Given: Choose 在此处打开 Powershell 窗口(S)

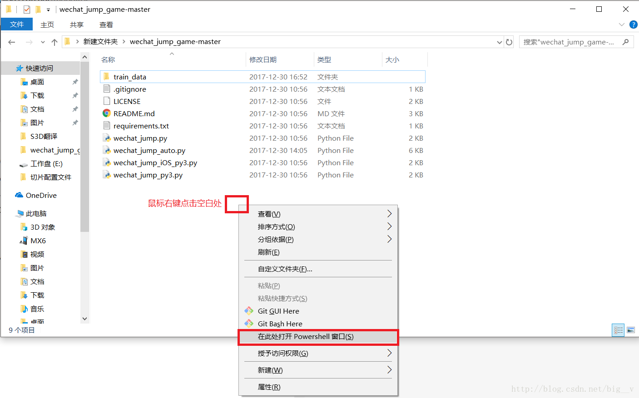Looking at the screenshot, I should 318,336.
